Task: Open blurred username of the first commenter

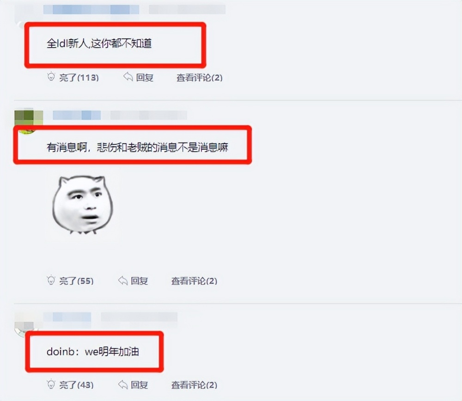Action: 91,9
